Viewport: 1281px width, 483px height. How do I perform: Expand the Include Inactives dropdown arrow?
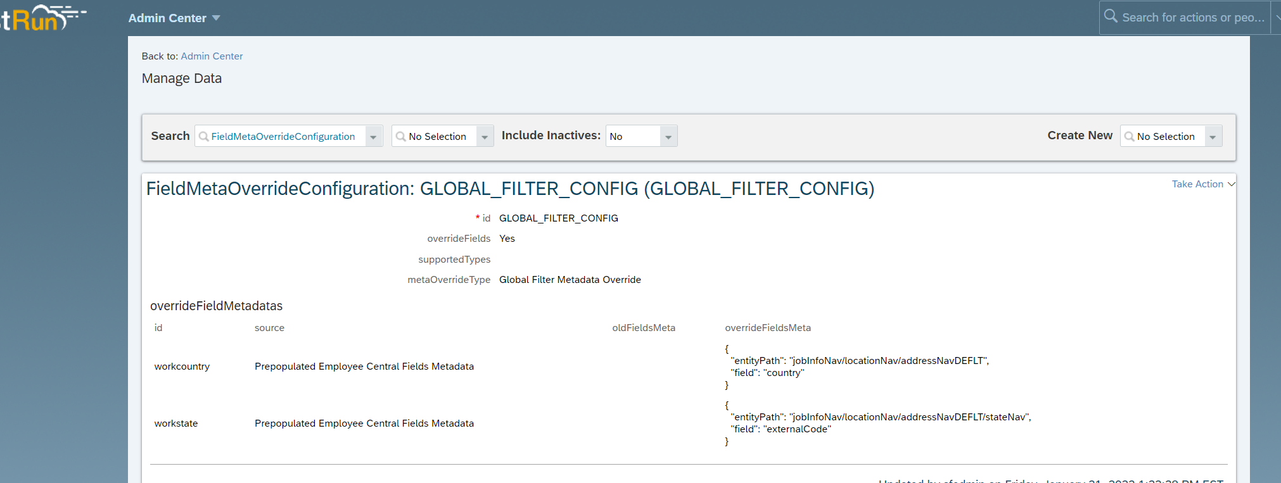coord(668,137)
